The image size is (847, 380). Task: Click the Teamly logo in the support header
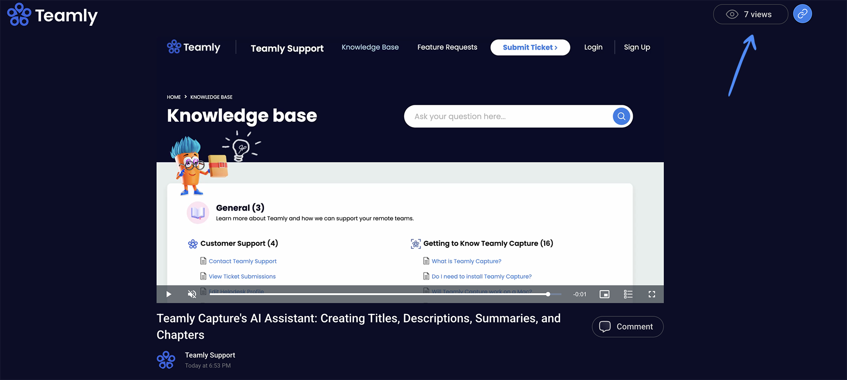193,47
